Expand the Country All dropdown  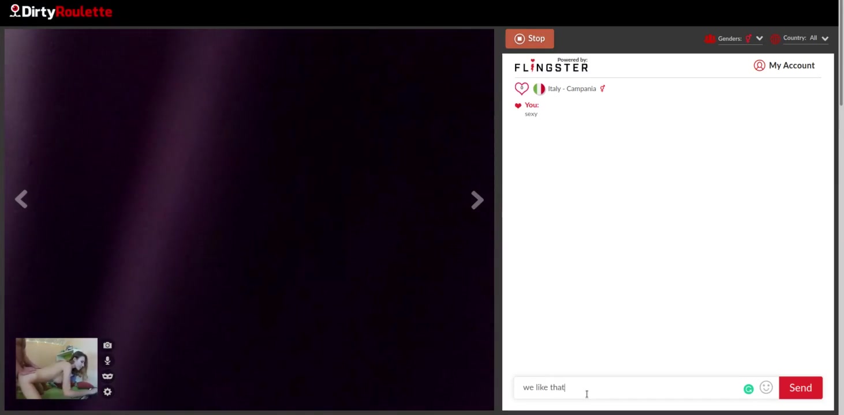click(x=800, y=38)
